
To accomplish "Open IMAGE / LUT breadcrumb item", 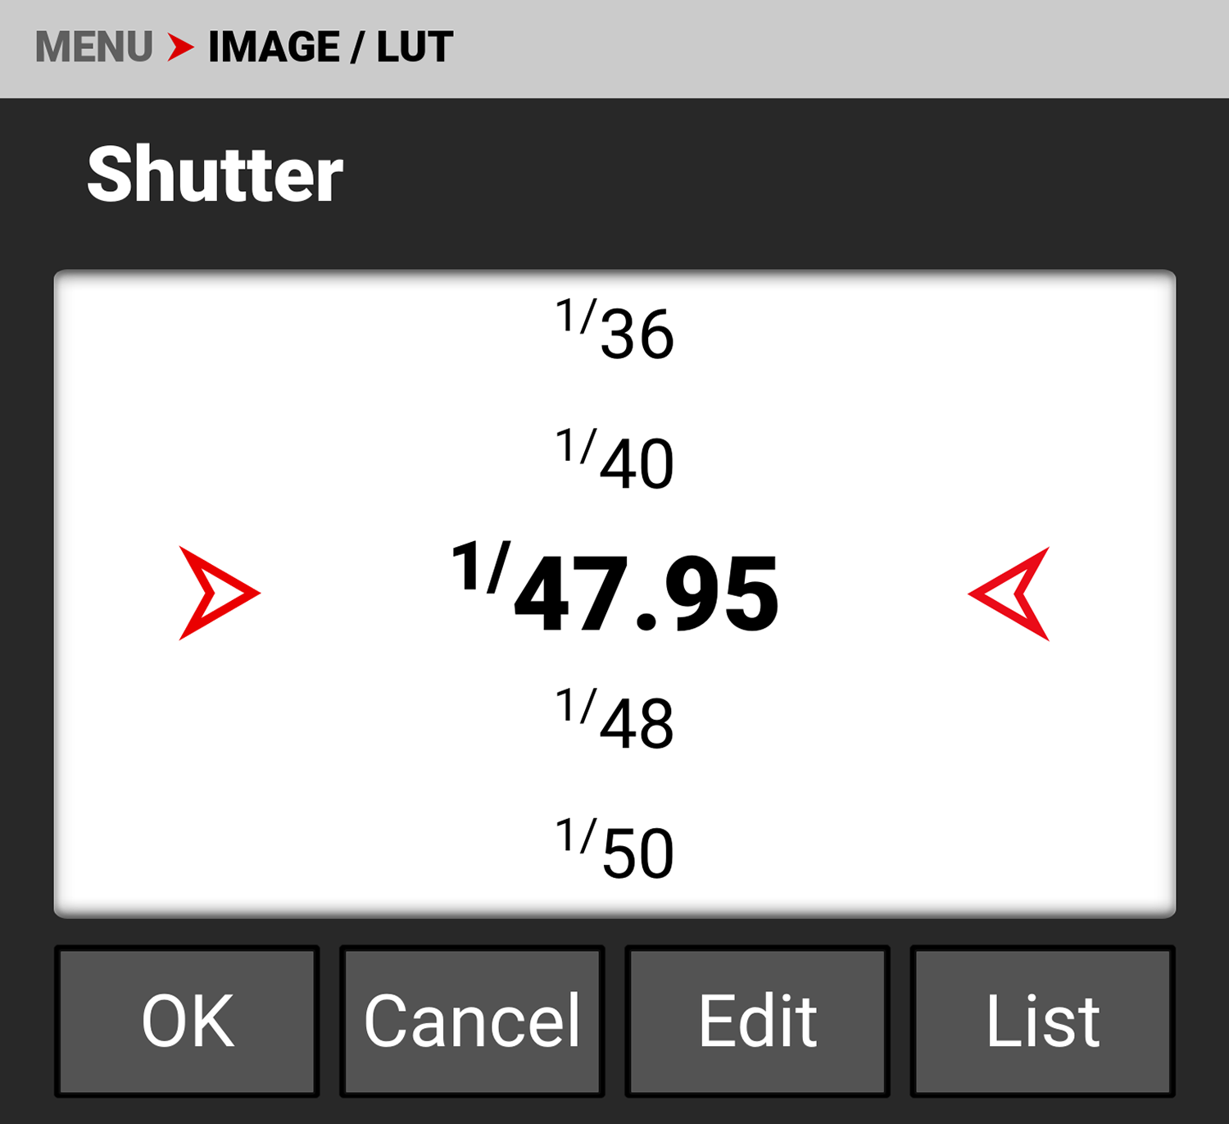I will [x=330, y=47].
